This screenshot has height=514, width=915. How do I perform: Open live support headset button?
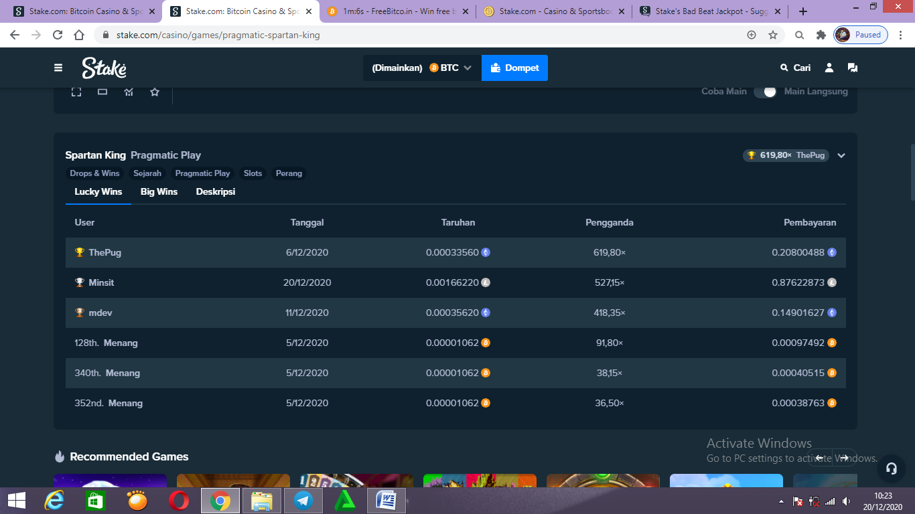[891, 468]
